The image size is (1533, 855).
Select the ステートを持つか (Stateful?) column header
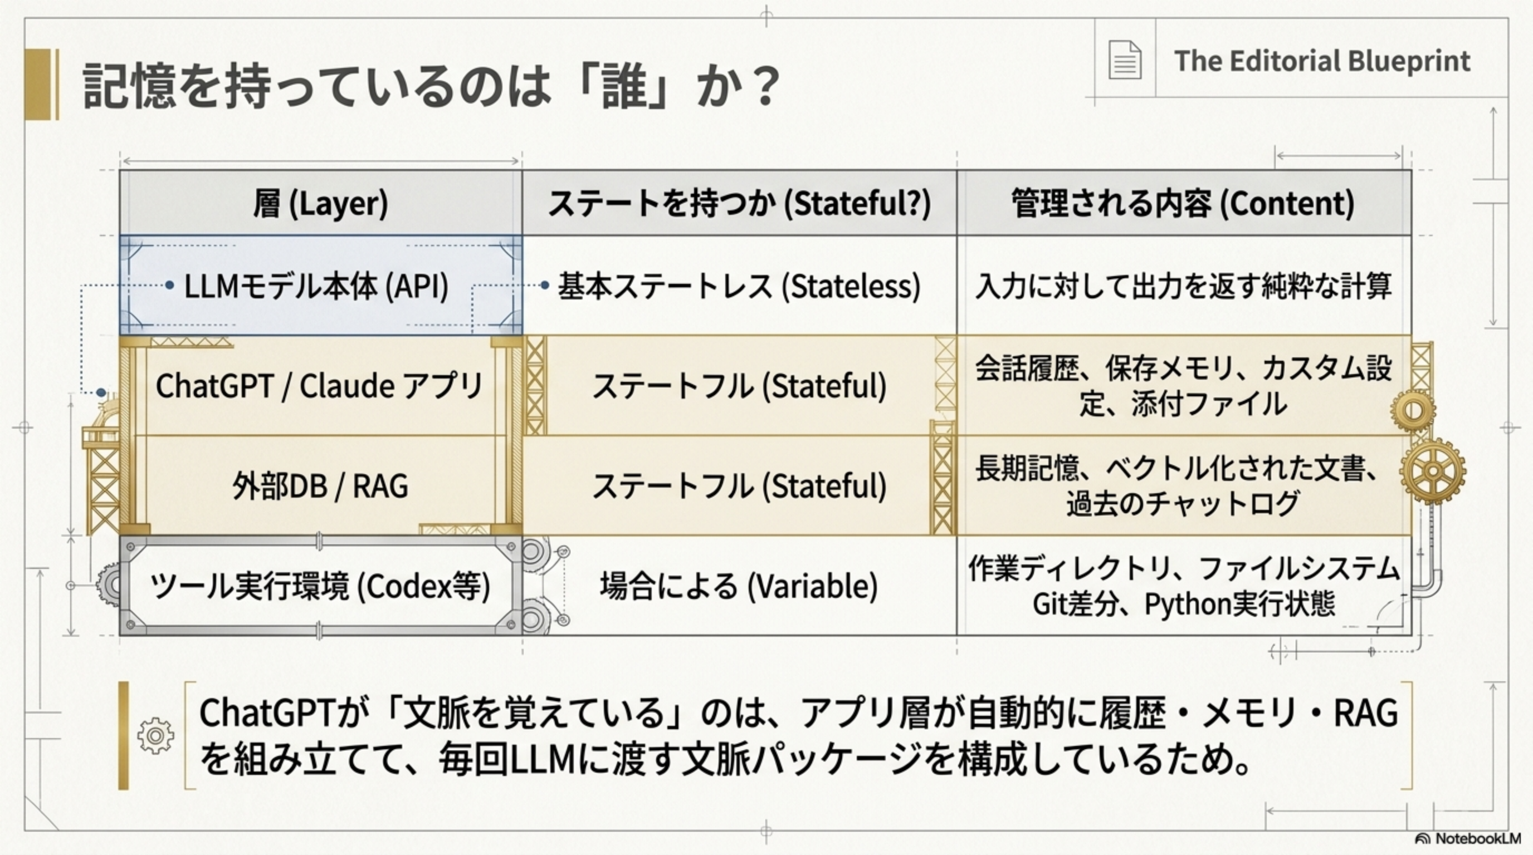pyautogui.click(x=739, y=203)
